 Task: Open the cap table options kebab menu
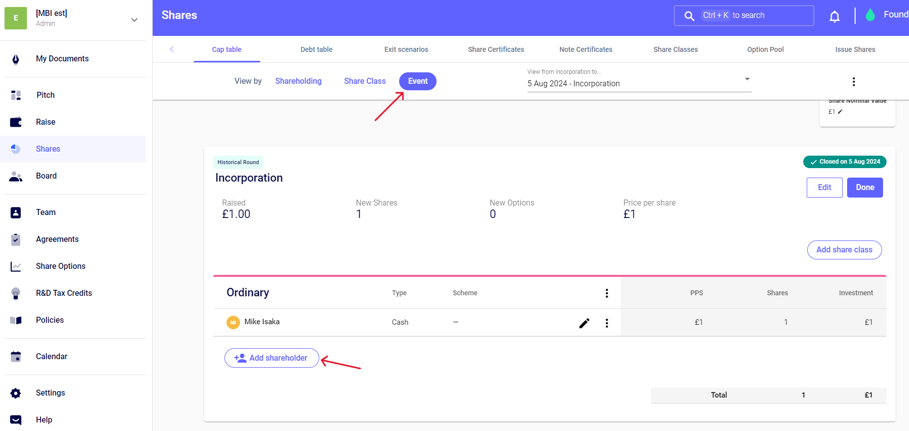point(854,82)
